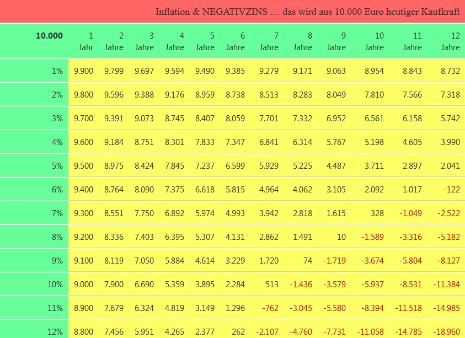The height and width of the screenshot is (338, 465).
Task: Click red value '-8.127' in the 9% row
Action: pyautogui.click(x=449, y=261)
